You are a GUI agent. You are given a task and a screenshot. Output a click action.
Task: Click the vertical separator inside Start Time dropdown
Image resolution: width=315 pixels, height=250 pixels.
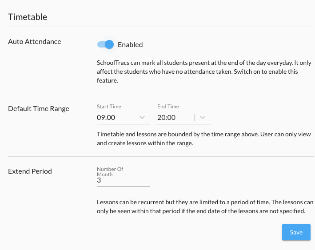(x=134, y=118)
